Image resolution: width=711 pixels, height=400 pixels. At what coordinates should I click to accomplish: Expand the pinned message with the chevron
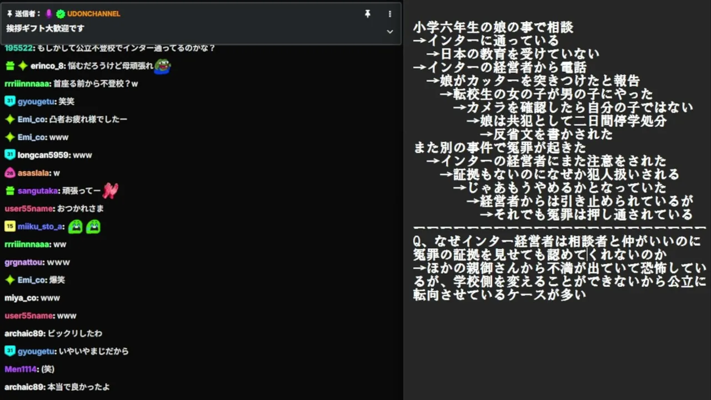pyautogui.click(x=390, y=32)
